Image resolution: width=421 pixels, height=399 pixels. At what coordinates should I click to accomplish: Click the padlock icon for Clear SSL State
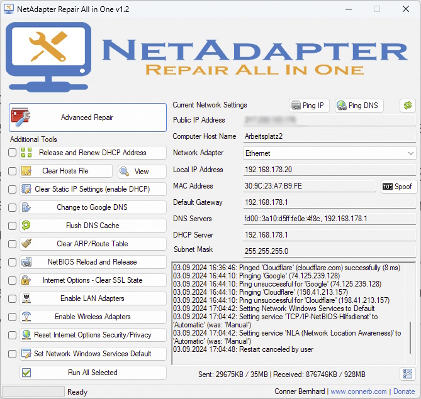[x=26, y=280]
